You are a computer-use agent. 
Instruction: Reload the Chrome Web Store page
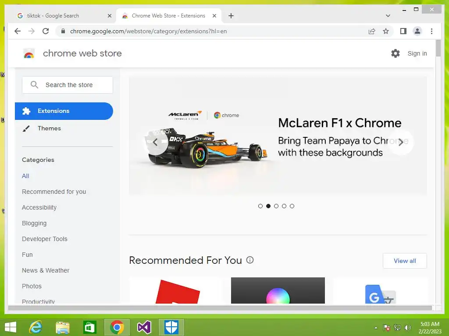click(x=46, y=31)
